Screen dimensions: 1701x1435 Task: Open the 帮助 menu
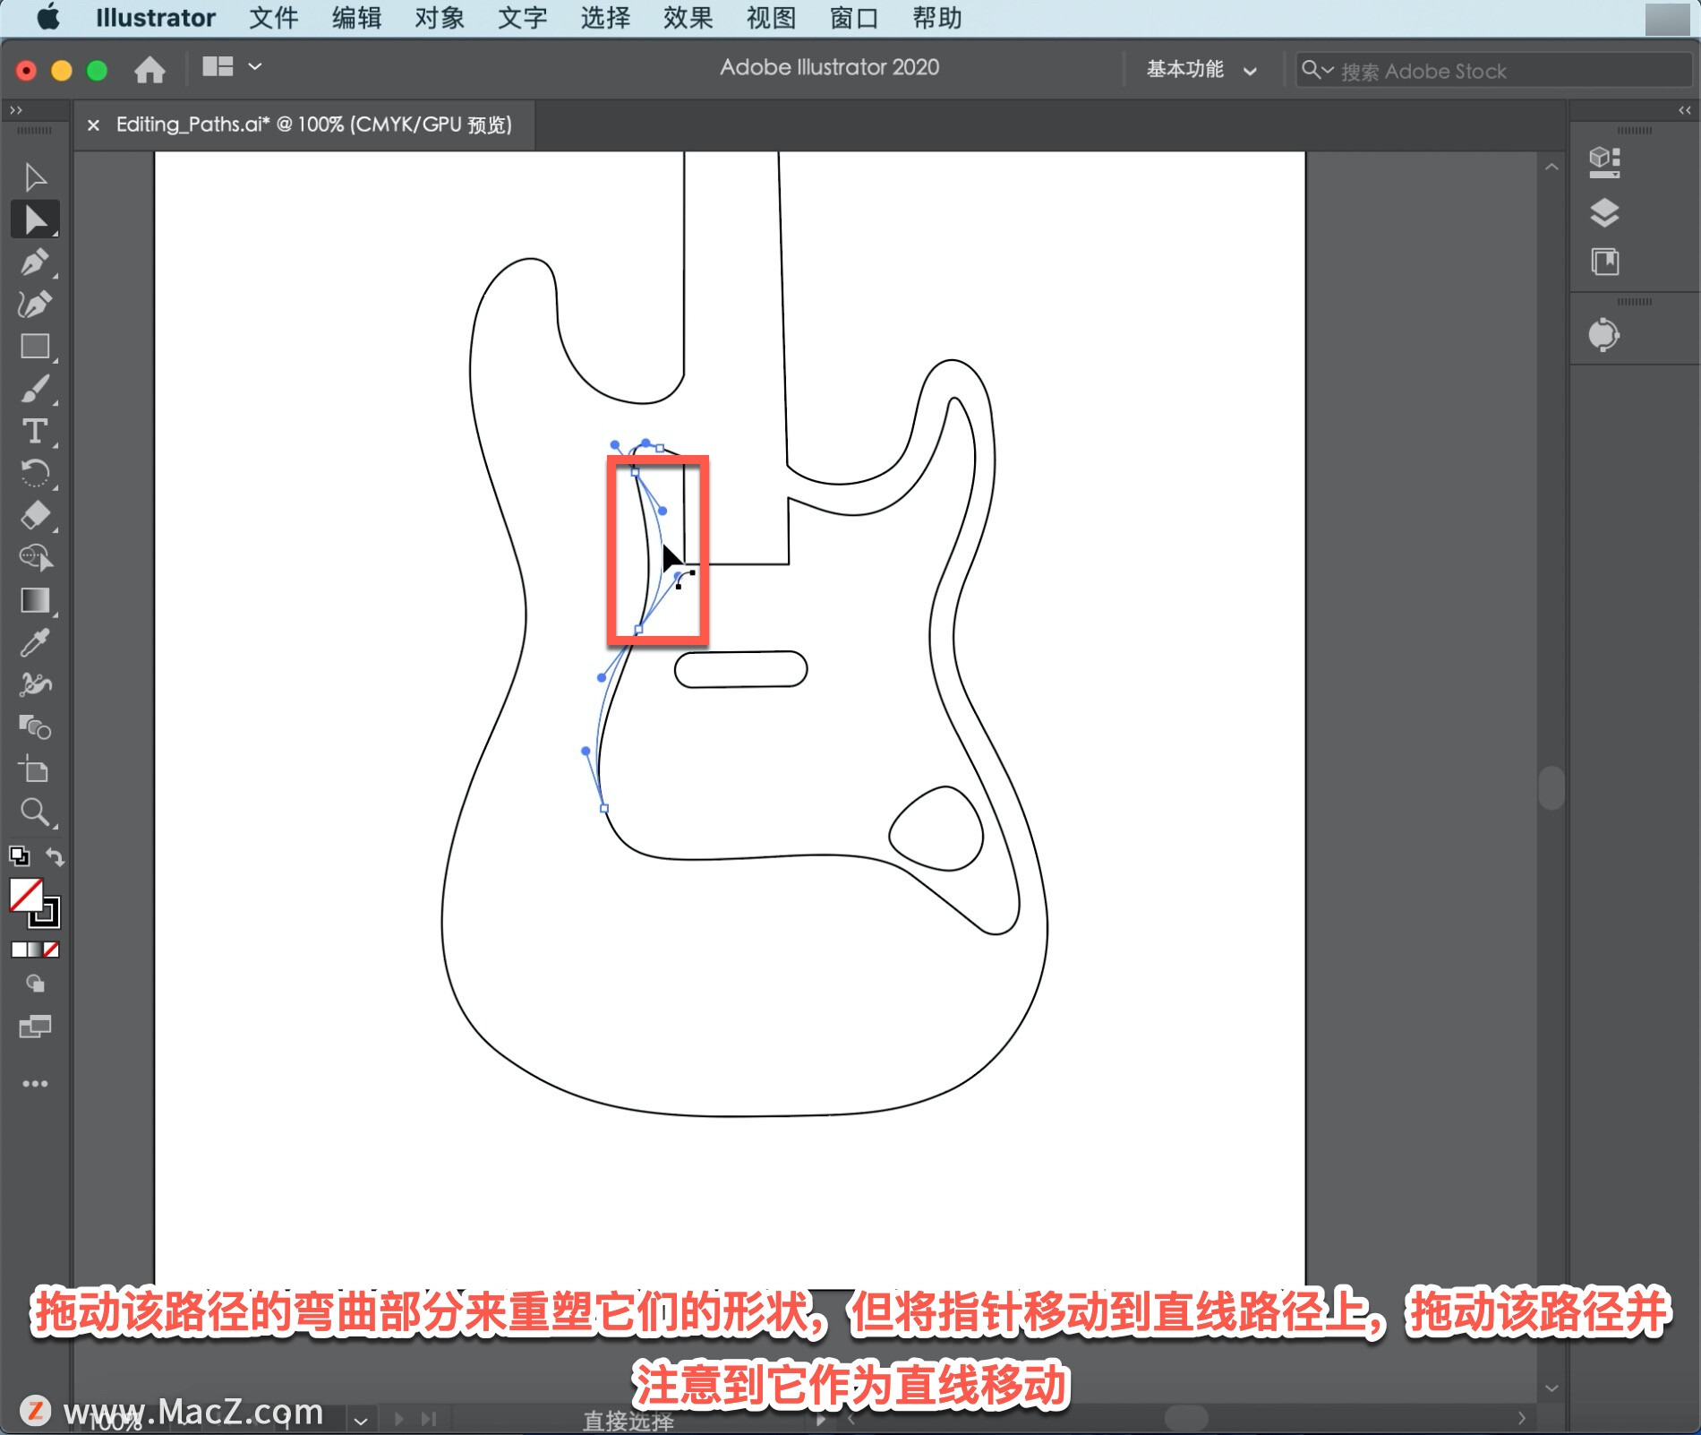[936, 18]
